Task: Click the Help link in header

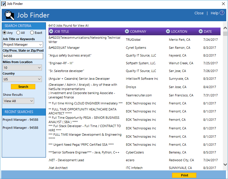Action: (215, 13)
